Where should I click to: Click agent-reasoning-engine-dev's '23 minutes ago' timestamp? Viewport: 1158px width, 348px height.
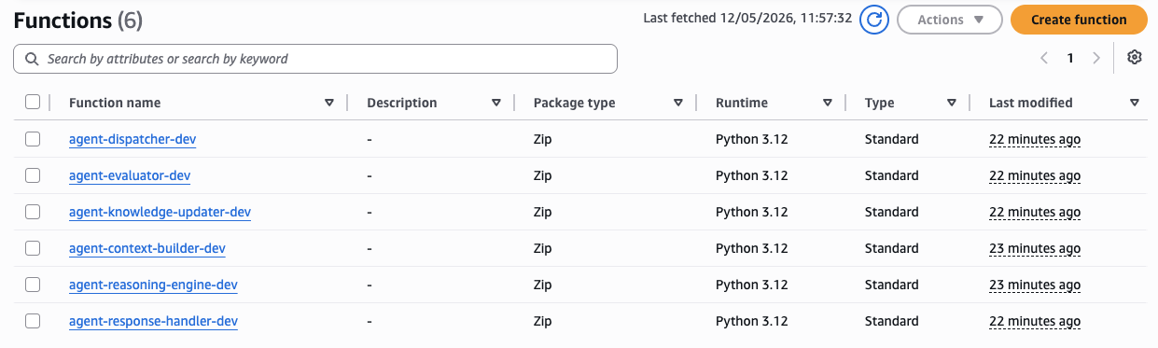point(1035,285)
